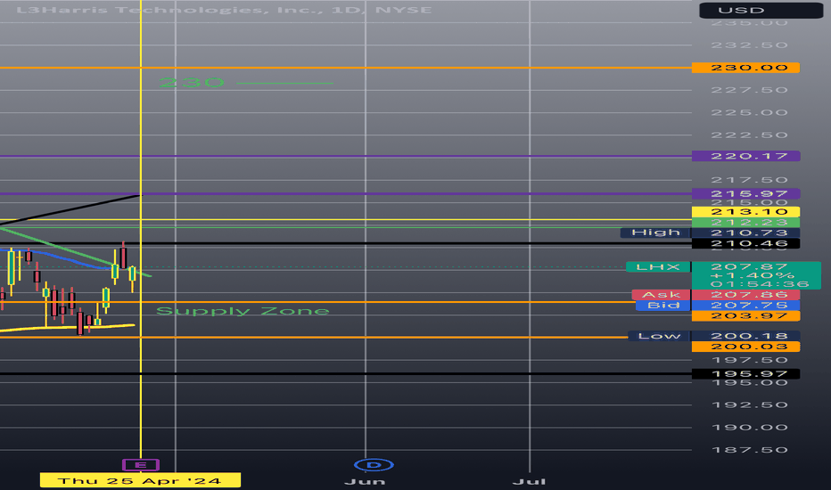Click the black 210.46 price label
The height and width of the screenshot is (490, 831).
tap(745, 244)
